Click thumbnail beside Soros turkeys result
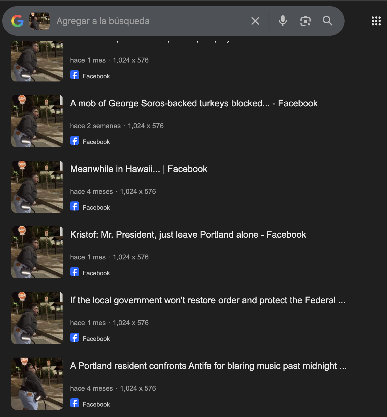 point(37,121)
